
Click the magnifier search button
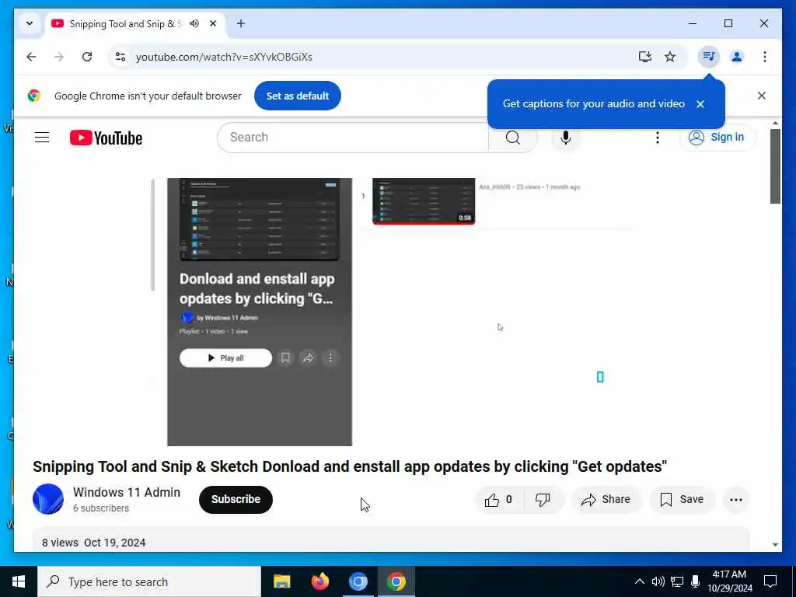pyautogui.click(x=513, y=137)
